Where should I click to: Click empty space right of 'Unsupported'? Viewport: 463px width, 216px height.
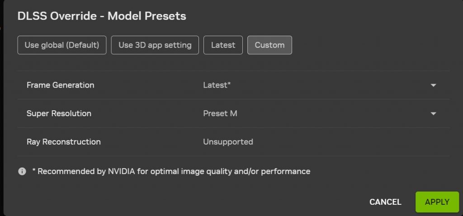point(353,142)
